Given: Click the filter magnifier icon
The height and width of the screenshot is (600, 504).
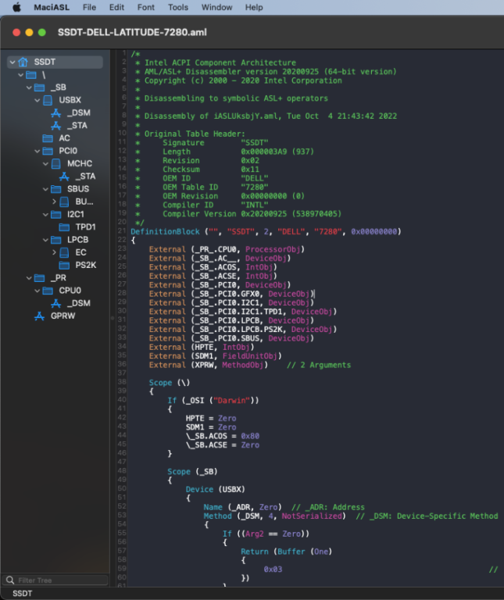Looking at the screenshot, I should point(9,580).
